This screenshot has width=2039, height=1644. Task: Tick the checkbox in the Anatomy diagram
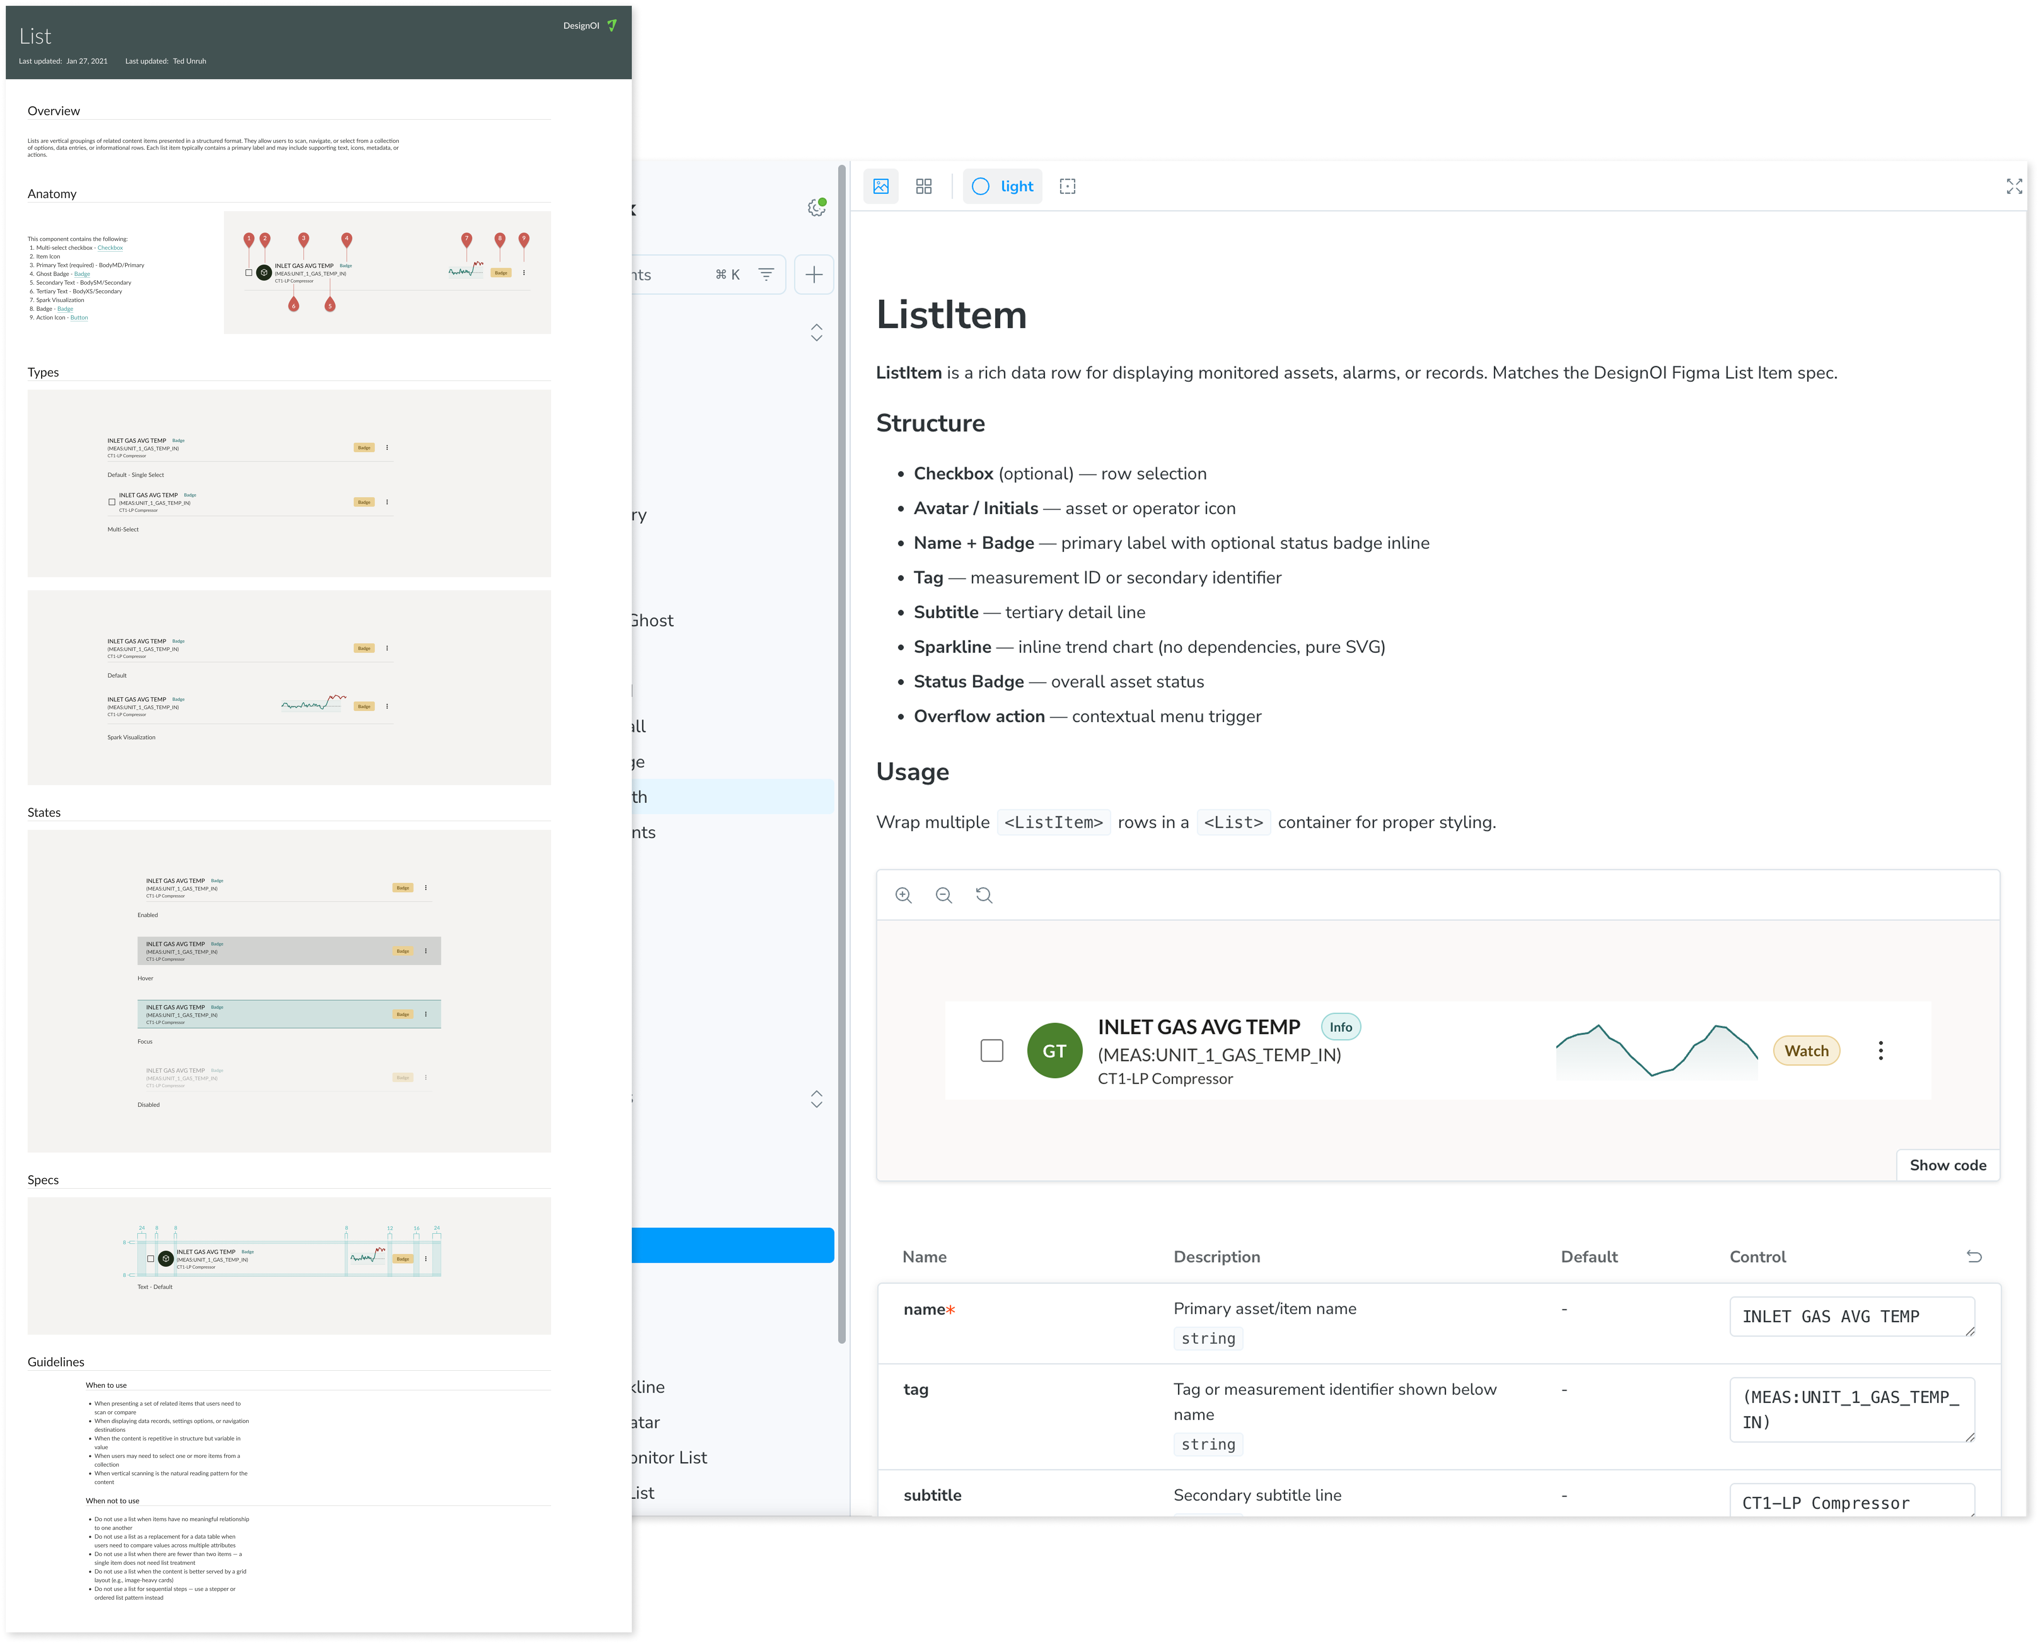point(249,273)
